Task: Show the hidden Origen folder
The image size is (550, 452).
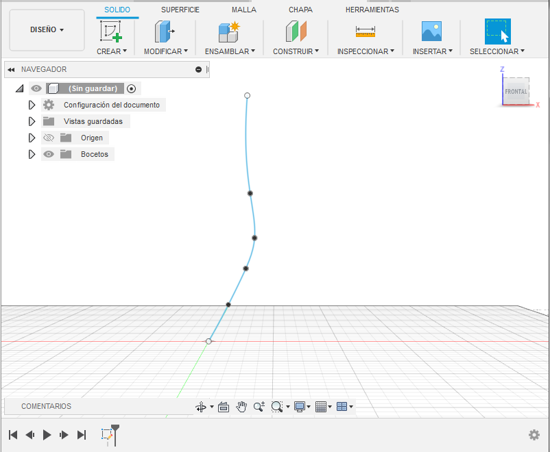Action: click(x=49, y=138)
